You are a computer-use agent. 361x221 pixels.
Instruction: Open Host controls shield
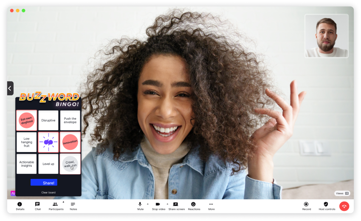[x=327, y=206]
